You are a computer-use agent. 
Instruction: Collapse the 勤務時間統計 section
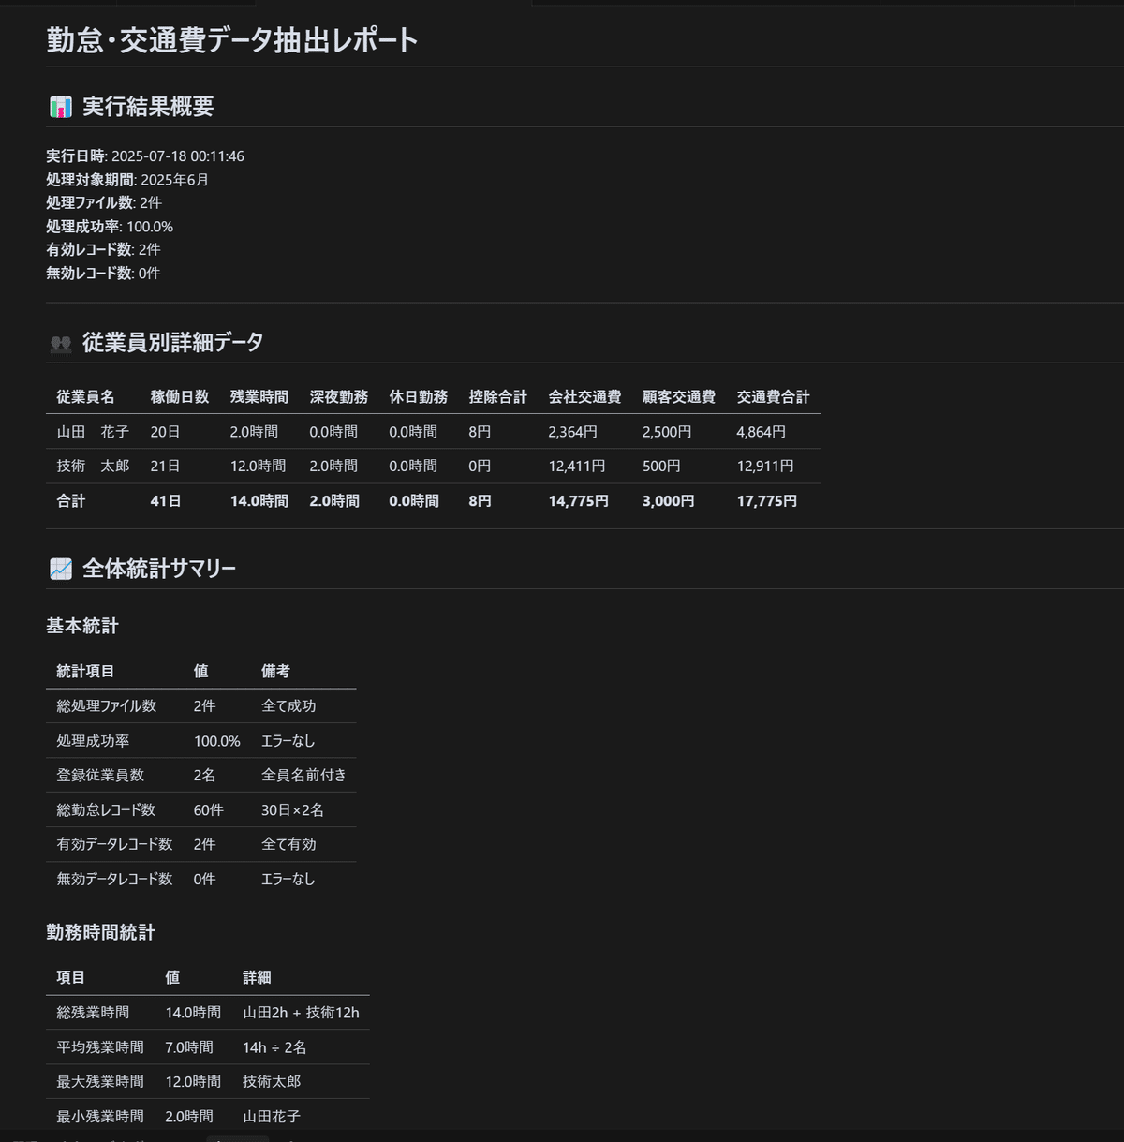(x=98, y=932)
